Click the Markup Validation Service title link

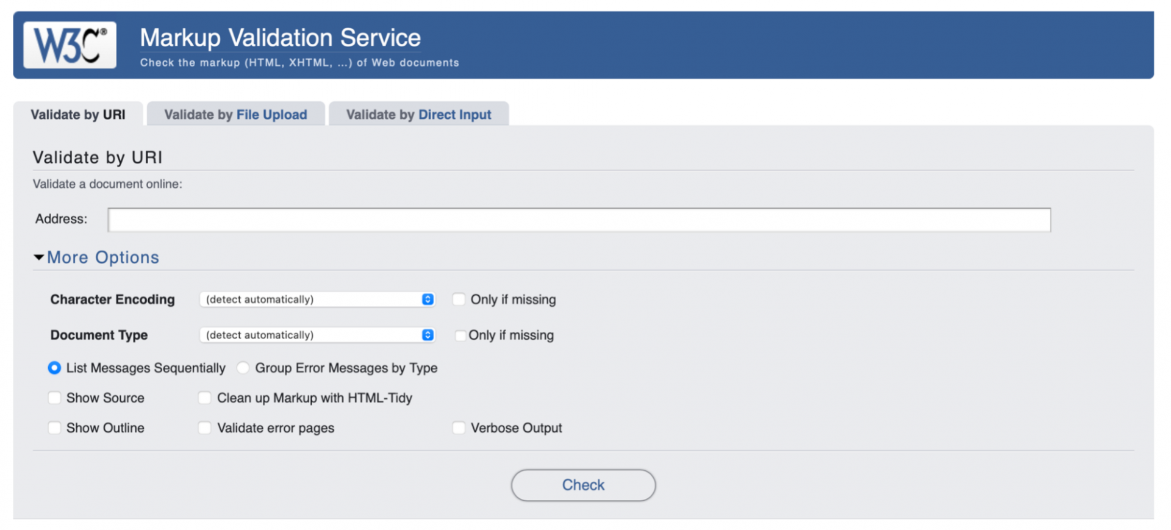point(280,38)
